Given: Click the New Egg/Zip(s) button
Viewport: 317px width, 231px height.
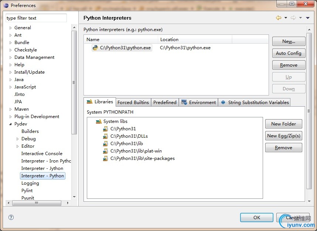Looking at the screenshot, I should [284, 136].
